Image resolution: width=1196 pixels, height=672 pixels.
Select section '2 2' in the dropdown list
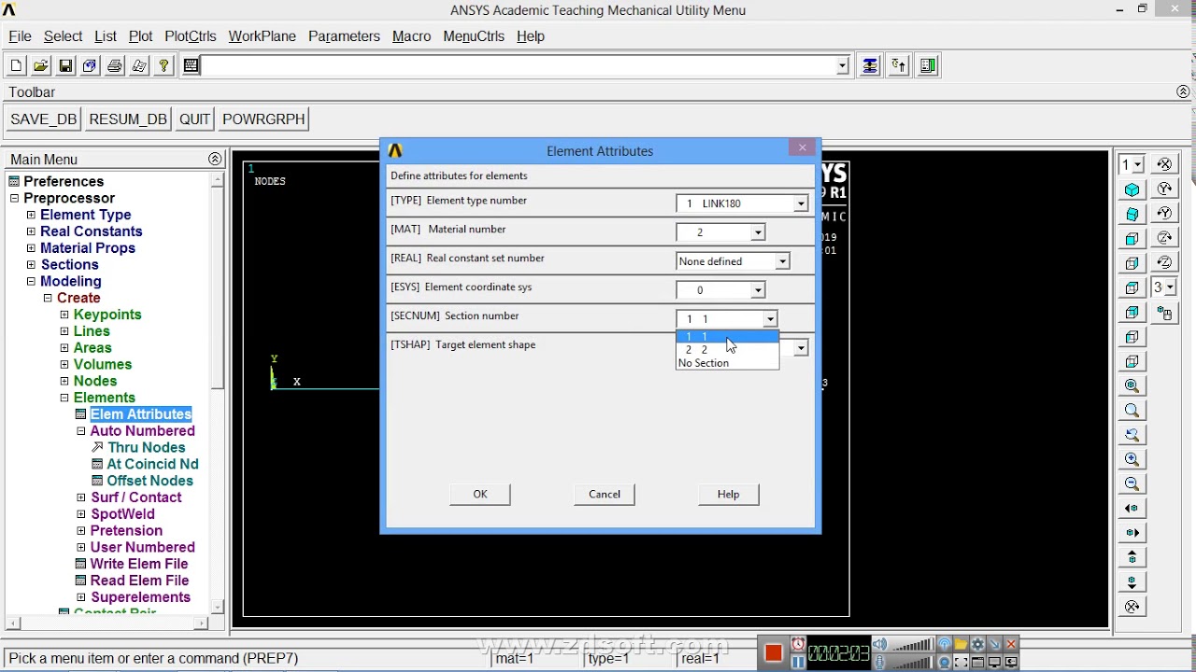727,350
